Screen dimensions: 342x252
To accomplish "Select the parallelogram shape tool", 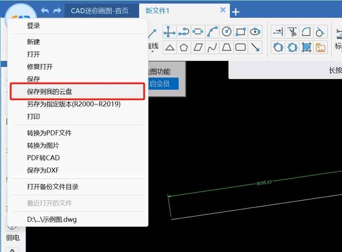I will [x=198, y=48].
